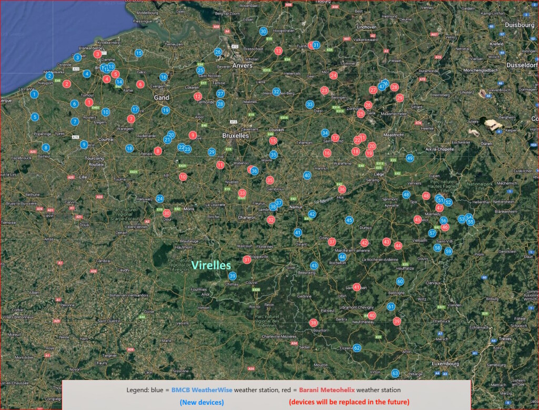Image resolution: width=539 pixels, height=410 pixels.
Task: Select red marker 30 near Dour
Action: point(167,213)
